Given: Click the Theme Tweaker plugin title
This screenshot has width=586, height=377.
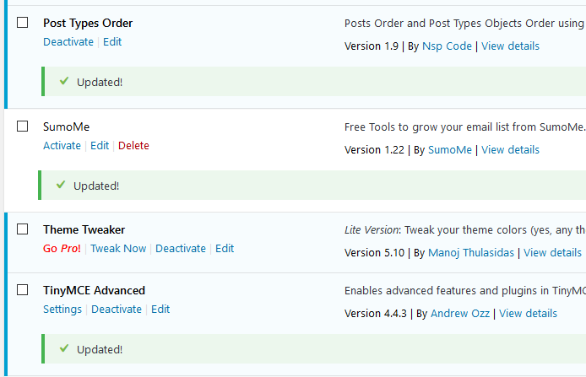Looking at the screenshot, I should click(x=84, y=229).
